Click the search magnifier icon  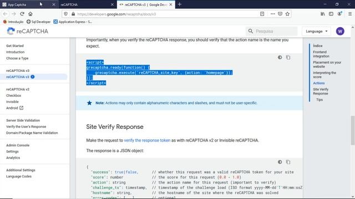click(250, 31)
